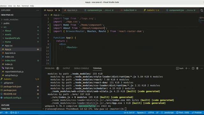Image resolution: width=204 pixels, height=115 pixels.
Task: Click the problems count badge
Action: click(58, 68)
